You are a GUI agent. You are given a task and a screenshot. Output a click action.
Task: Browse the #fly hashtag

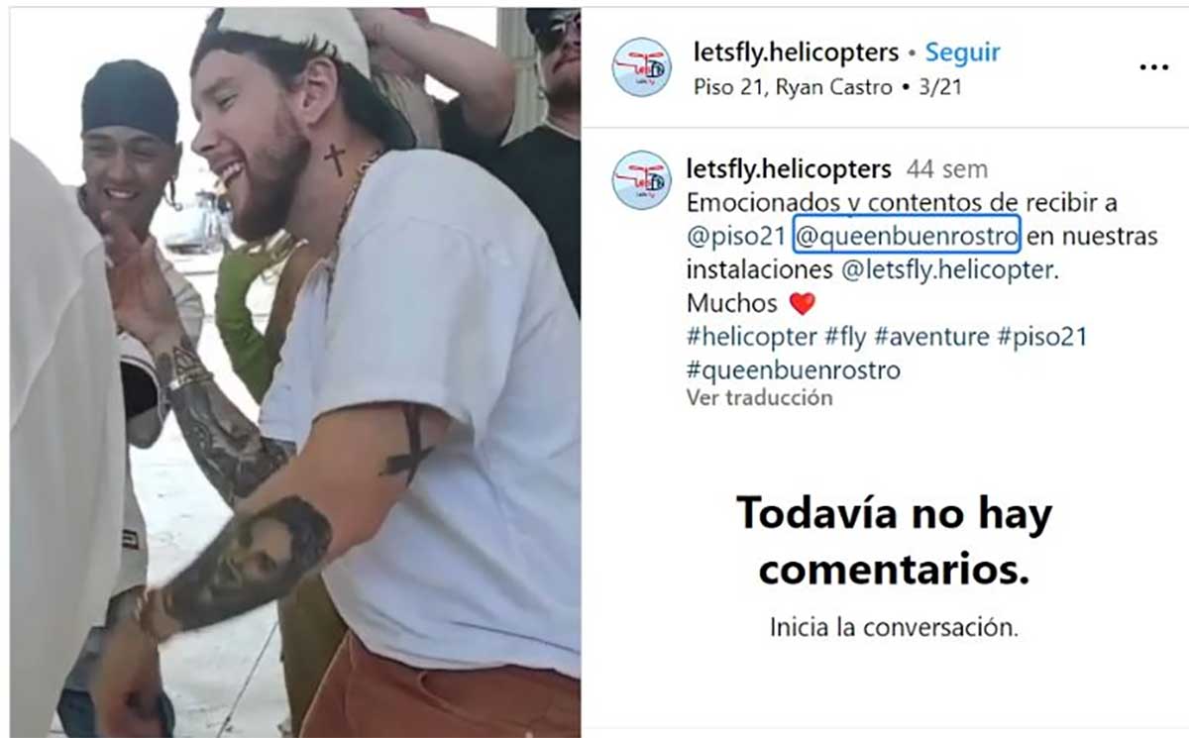845,337
